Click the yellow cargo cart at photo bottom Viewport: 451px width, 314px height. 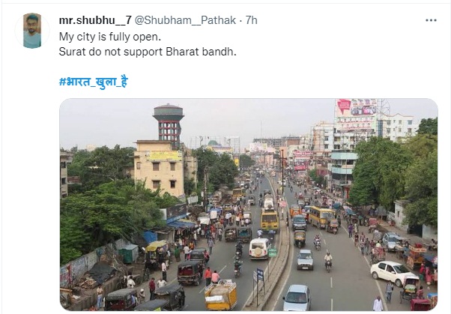point(220,295)
